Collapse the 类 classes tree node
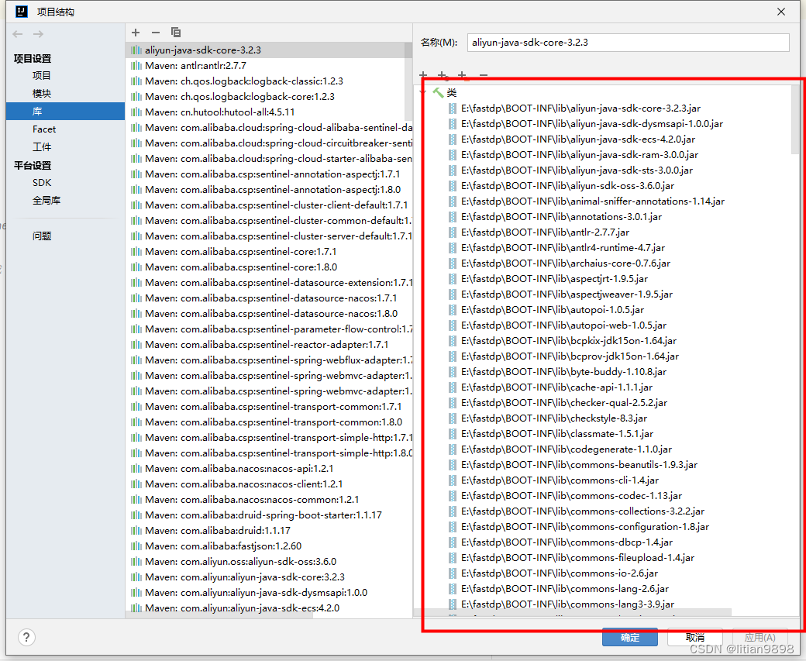This screenshot has width=806, height=661. click(x=423, y=92)
